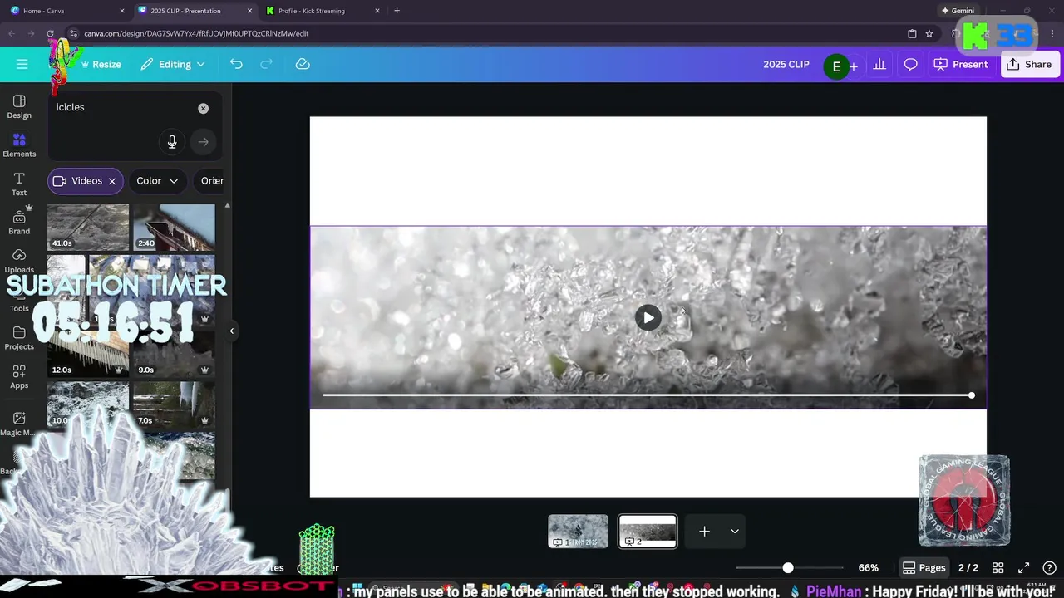
Task: Click the Present button
Action: (x=961, y=64)
